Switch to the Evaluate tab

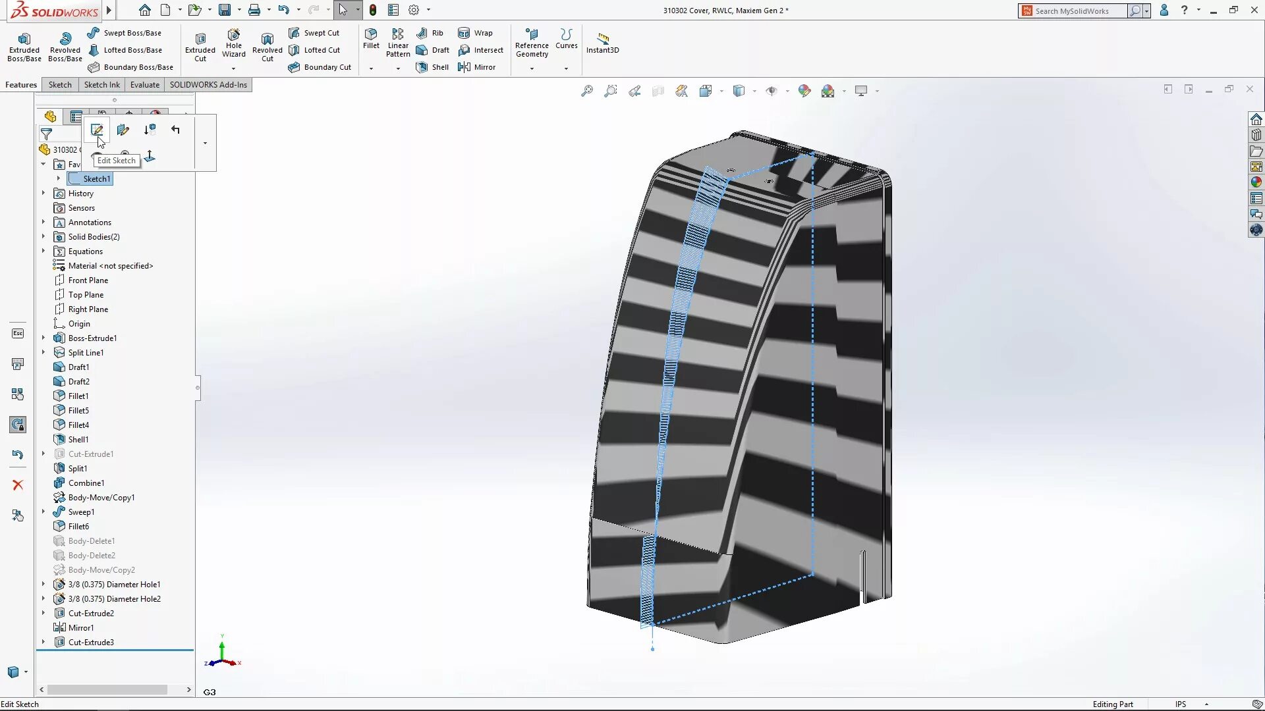[144, 84]
